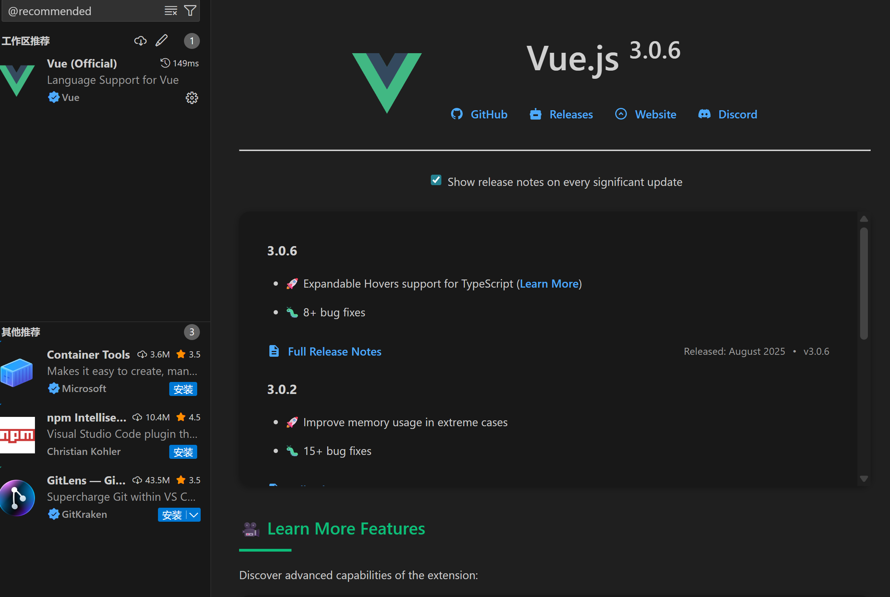Install the Container Tools extension

pyautogui.click(x=183, y=389)
